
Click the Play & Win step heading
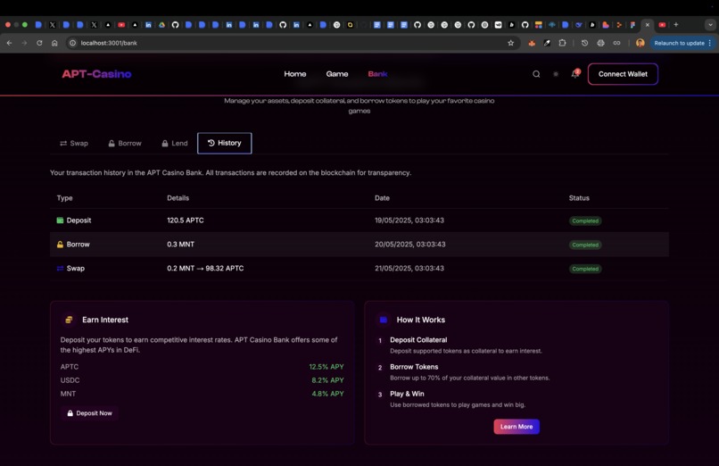[x=407, y=394]
